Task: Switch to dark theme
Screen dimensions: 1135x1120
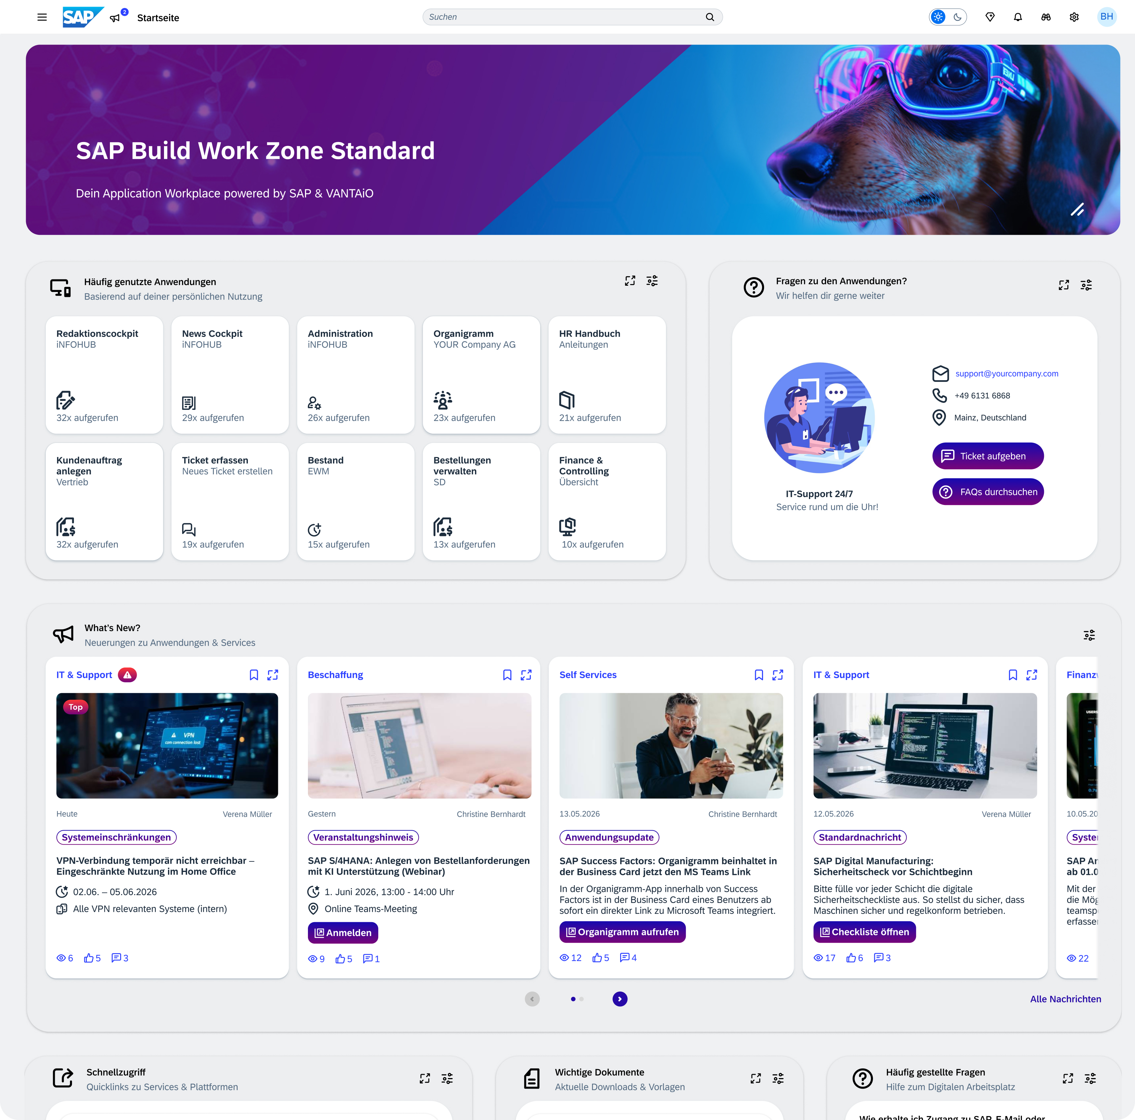Action: point(957,17)
